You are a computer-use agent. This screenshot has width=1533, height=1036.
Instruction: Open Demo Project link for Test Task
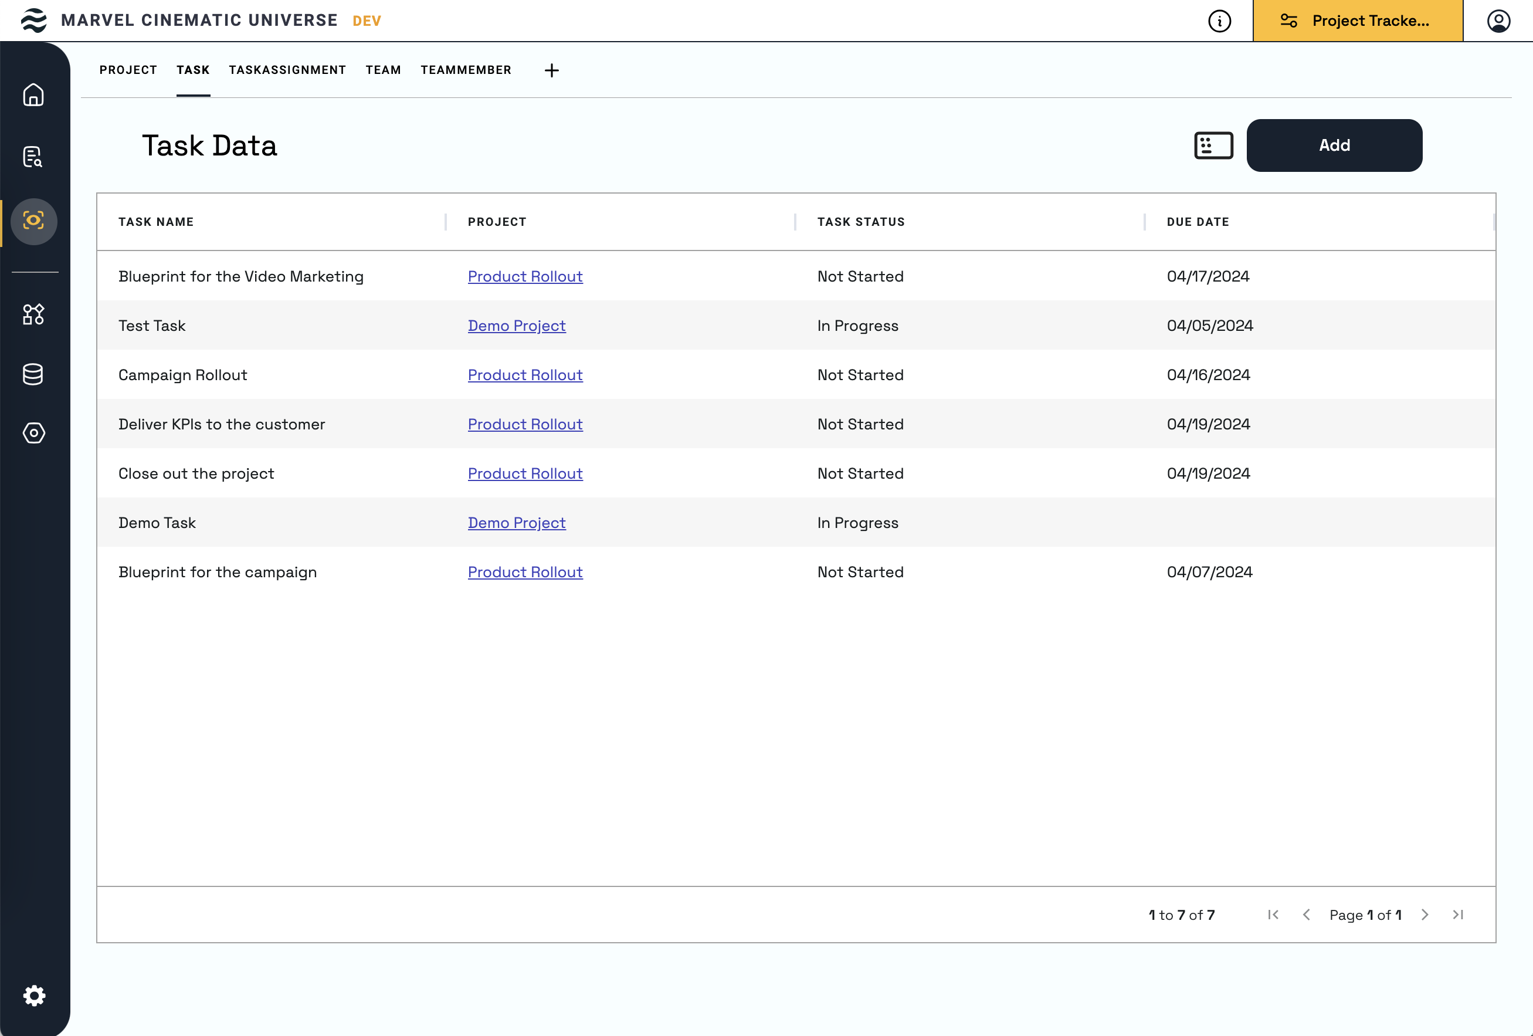tap(517, 326)
